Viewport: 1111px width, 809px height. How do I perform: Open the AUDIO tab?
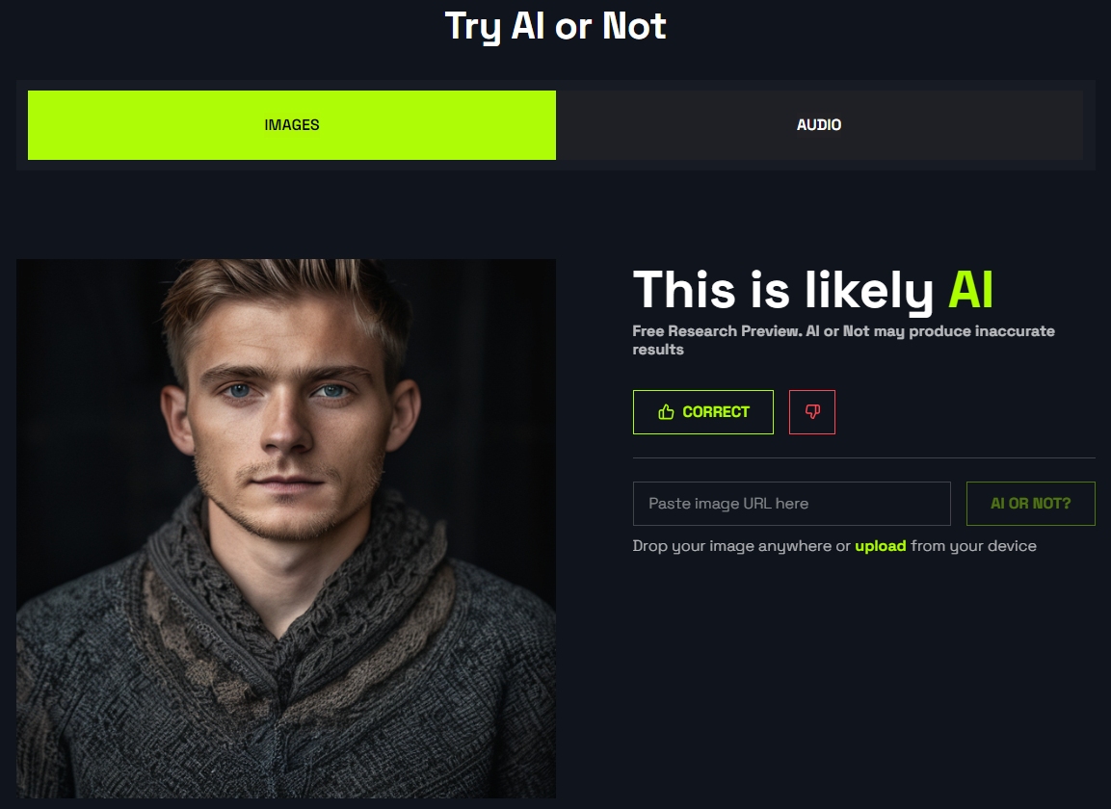[x=819, y=124]
